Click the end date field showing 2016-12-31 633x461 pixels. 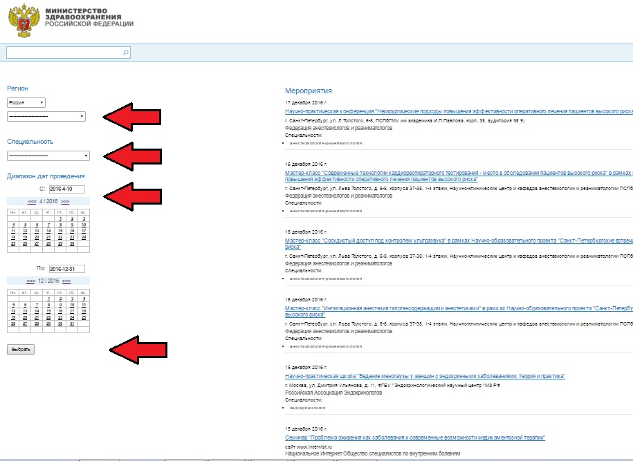[66, 269]
